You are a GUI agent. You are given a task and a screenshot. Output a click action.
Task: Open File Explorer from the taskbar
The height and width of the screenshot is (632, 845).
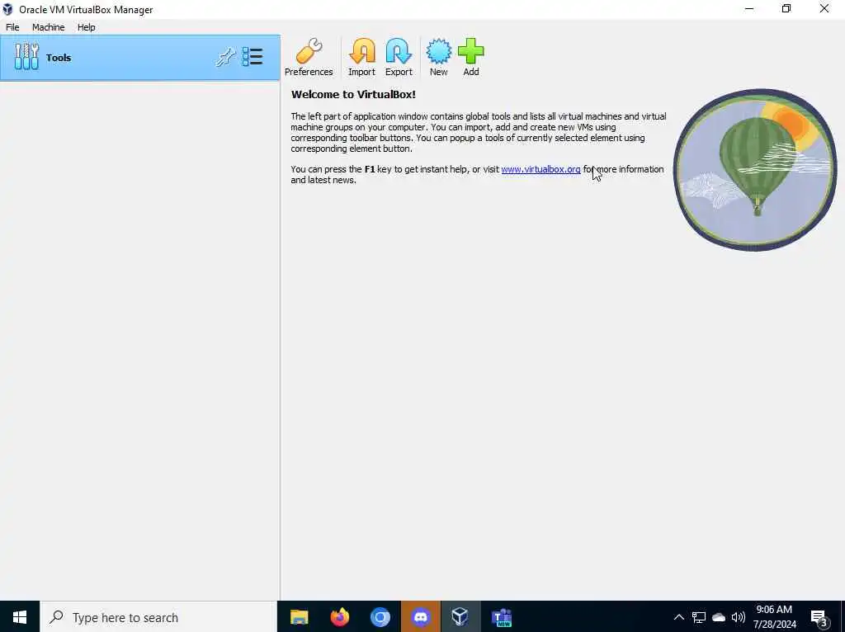pyautogui.click(x=299, y=617)
